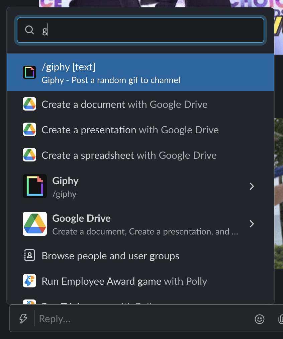This screenshot has height=339, width=283.
Task: Click the lightning bolt shortcuts icon
Action: point(23,319)
